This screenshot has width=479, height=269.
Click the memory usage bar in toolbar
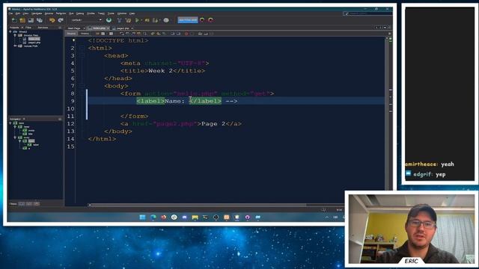click(188, 20)
